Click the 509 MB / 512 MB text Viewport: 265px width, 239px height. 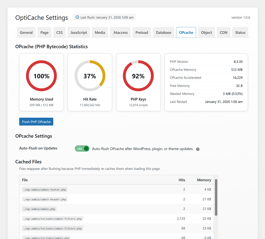[41, 105]
